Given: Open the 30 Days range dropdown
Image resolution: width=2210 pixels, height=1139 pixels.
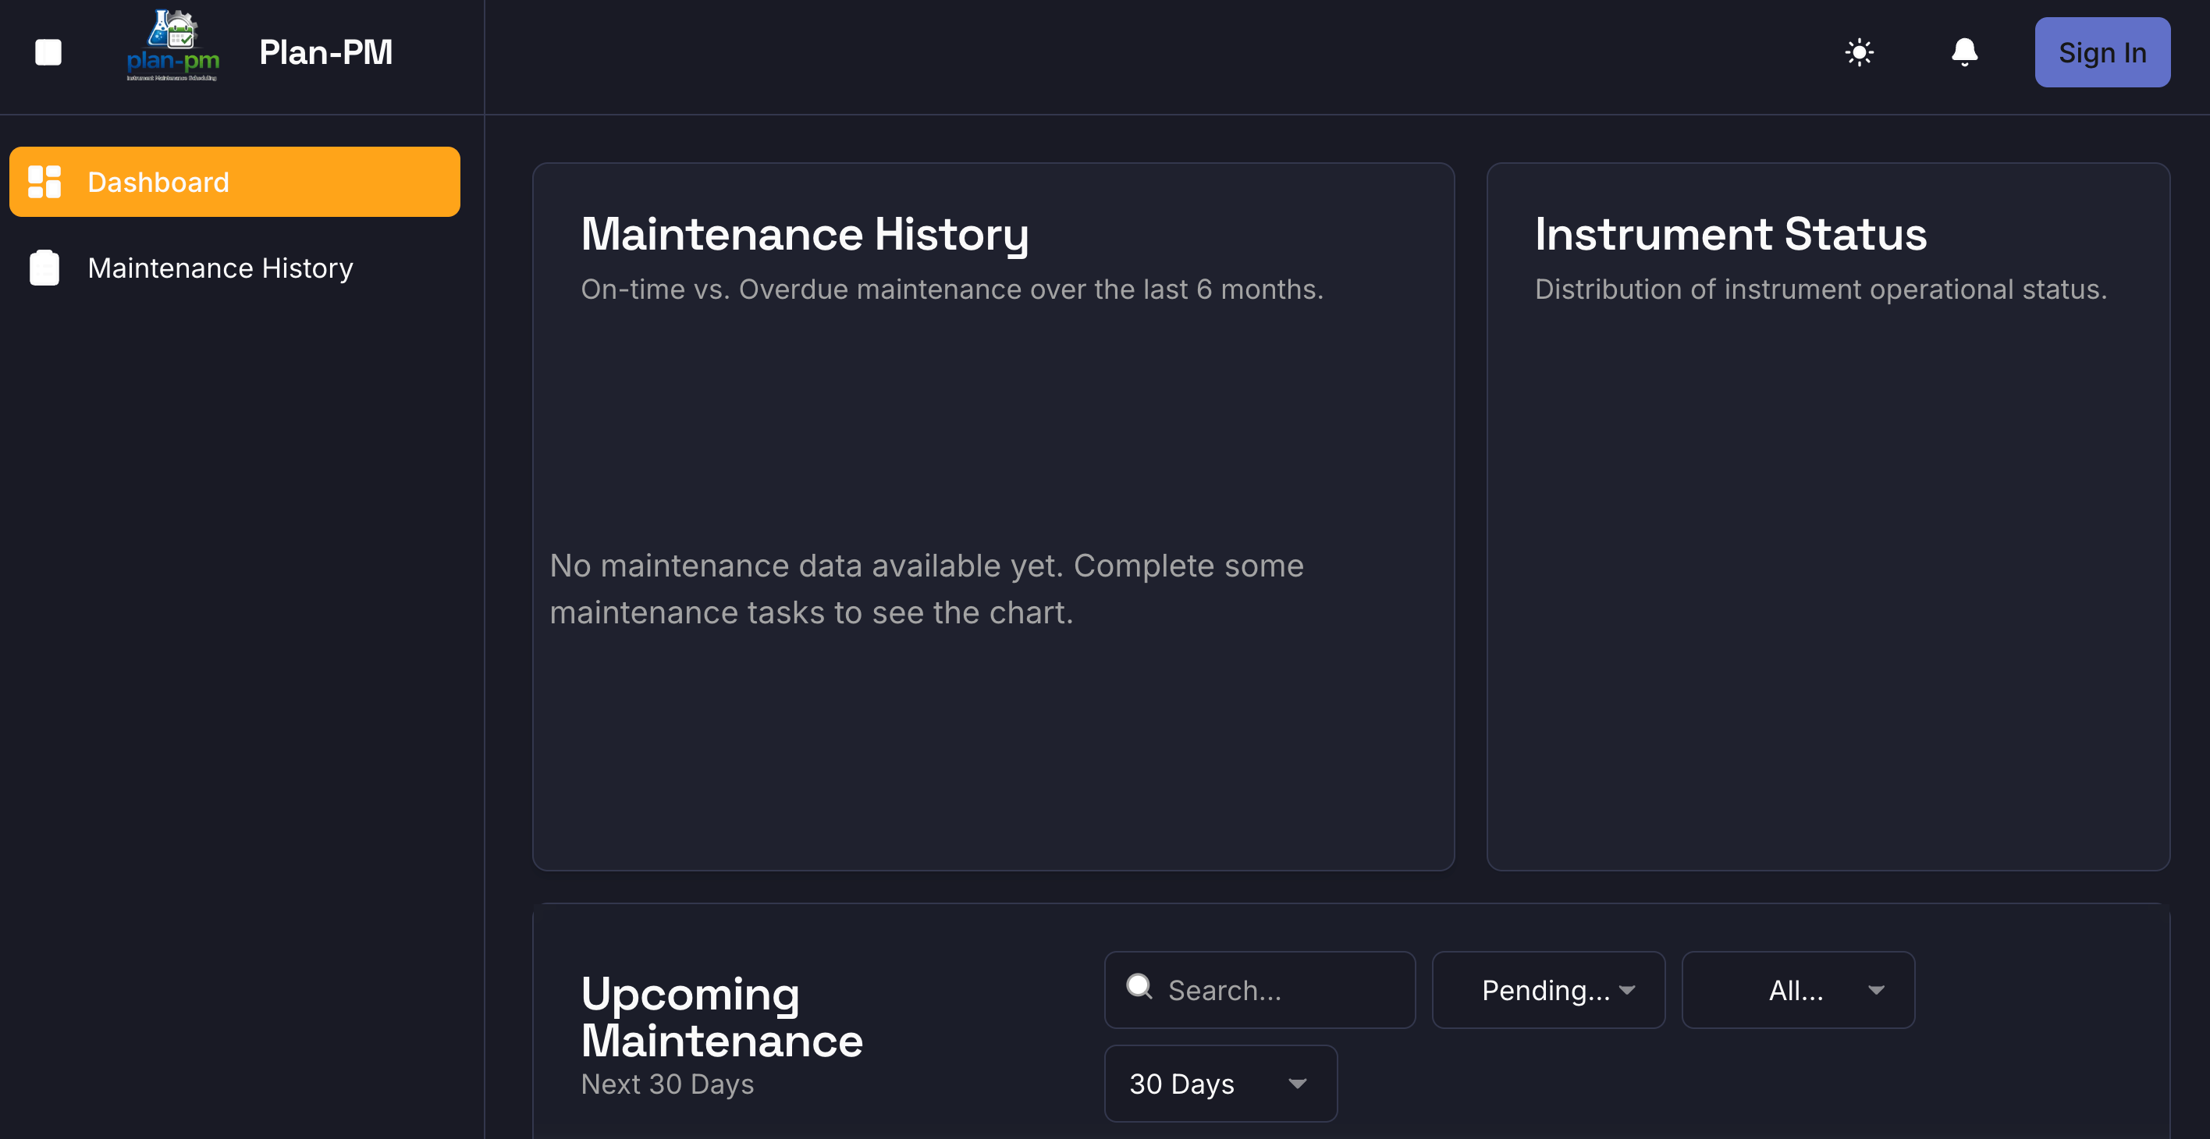Looking at the screenshot, I should pyautogui.click(x=1219, y=1084).
